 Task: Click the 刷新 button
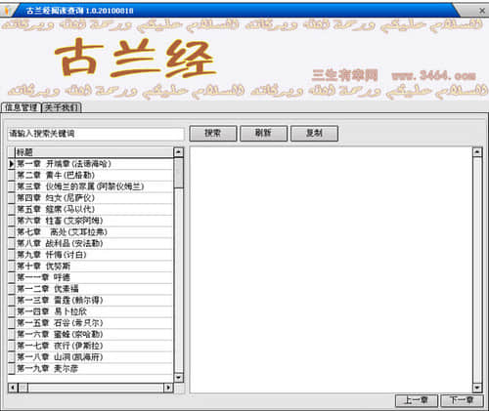pyautogui.click(x=263, y=133)
